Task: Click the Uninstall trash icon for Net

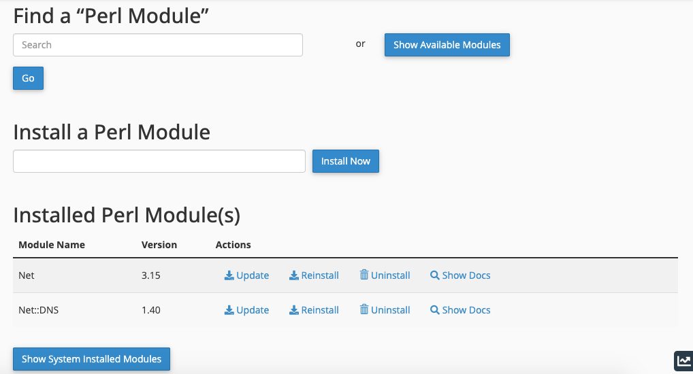Action: pyautogui.click(x=364, y=275)
